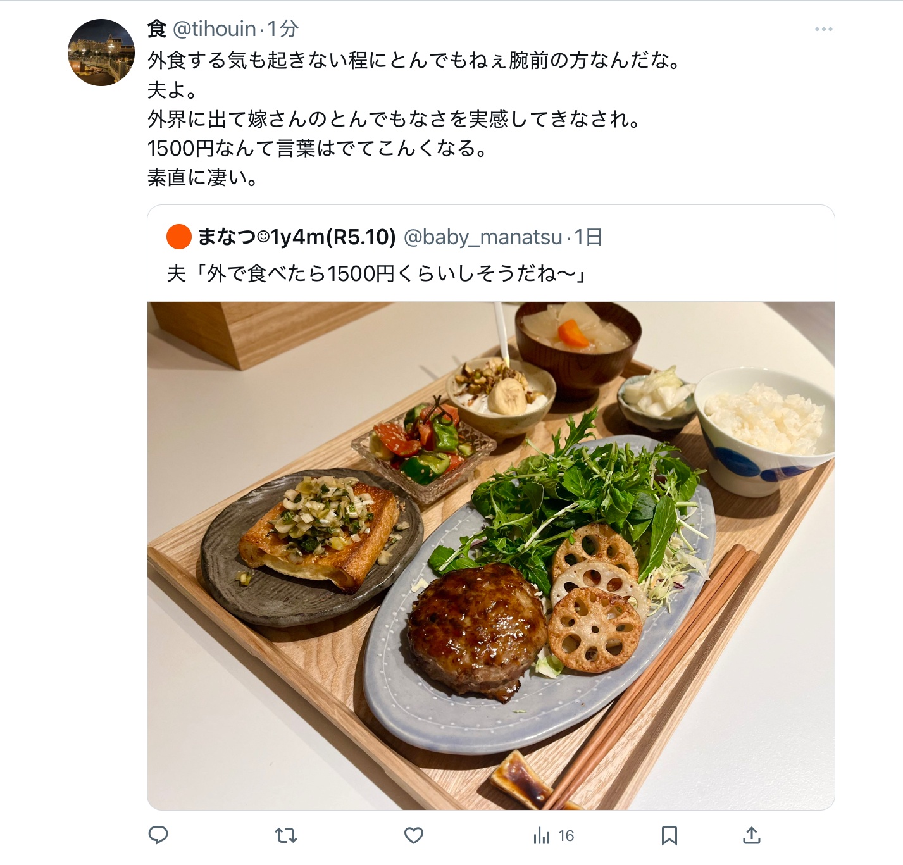903x865 pixels.
Task: Open the three-dot more options menu
Action: tap(824, 29)
